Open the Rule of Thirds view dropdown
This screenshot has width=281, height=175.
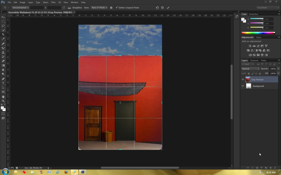(99, 7)
